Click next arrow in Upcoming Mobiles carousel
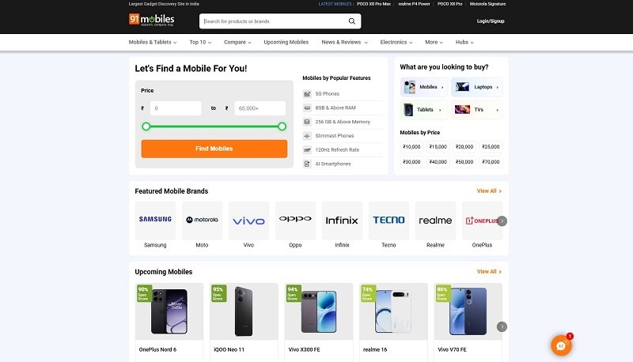Image resolution: width=633 pixels, height=362 pixels. click(x=502, y=326)
